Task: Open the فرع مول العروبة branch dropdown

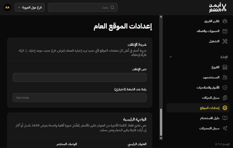Action: (29, 7)
